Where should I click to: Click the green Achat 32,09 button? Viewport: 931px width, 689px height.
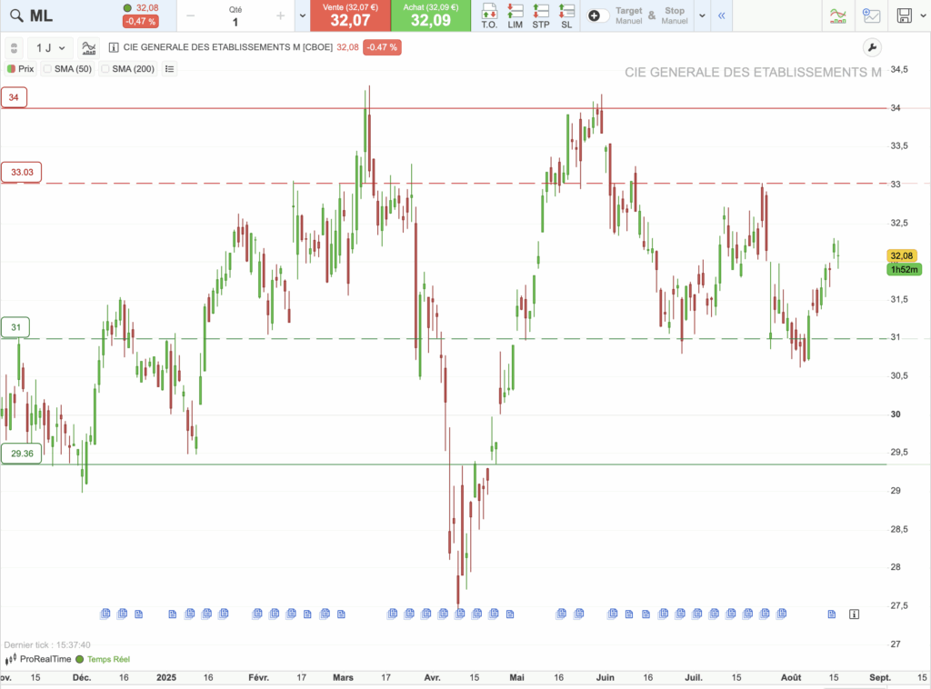click(430, 15)
